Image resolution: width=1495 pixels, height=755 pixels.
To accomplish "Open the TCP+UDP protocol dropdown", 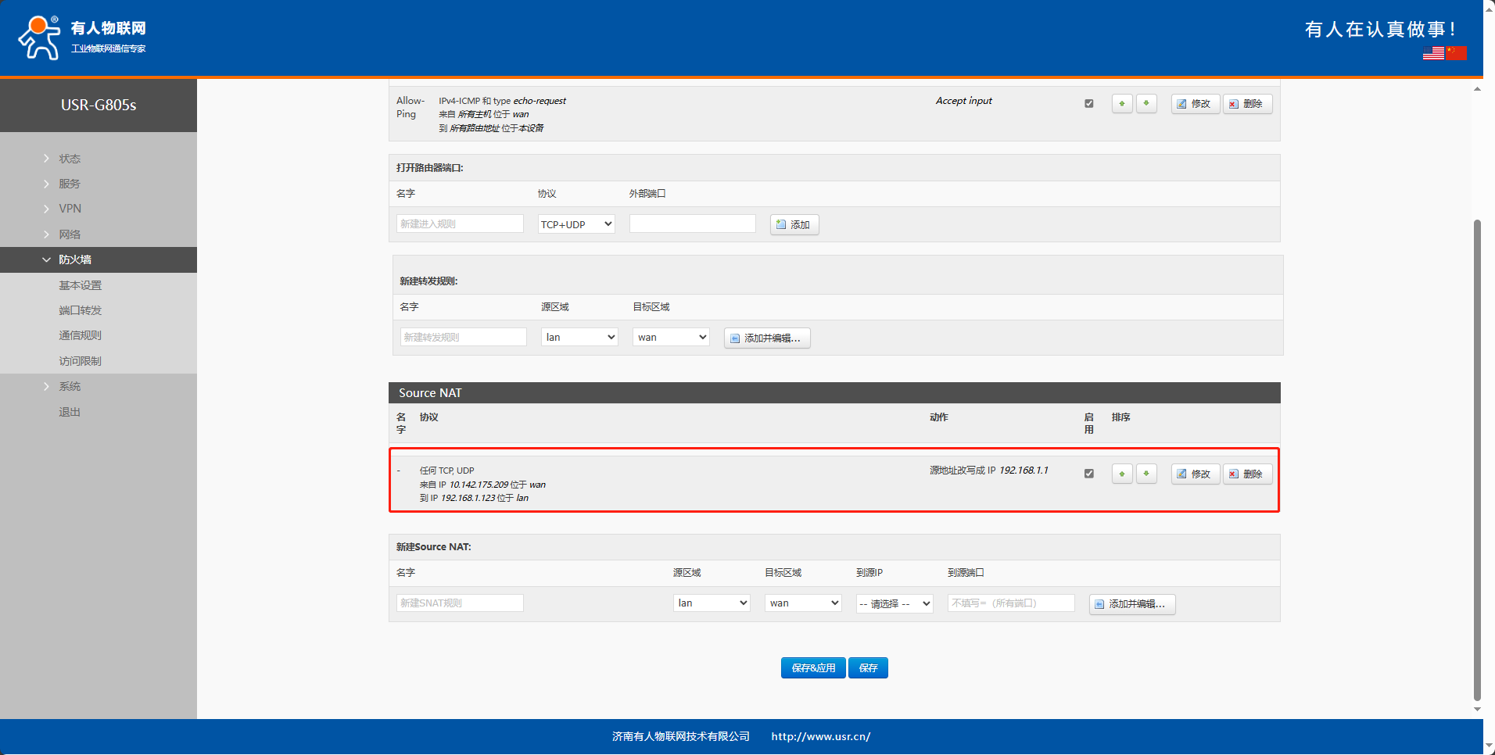I will coord(576,225).
